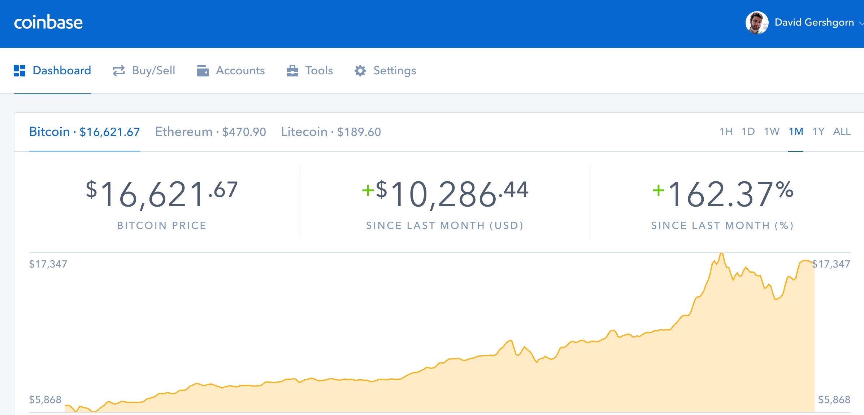Click the 1Y range link
864x415 pixels.
click(819, 132)
